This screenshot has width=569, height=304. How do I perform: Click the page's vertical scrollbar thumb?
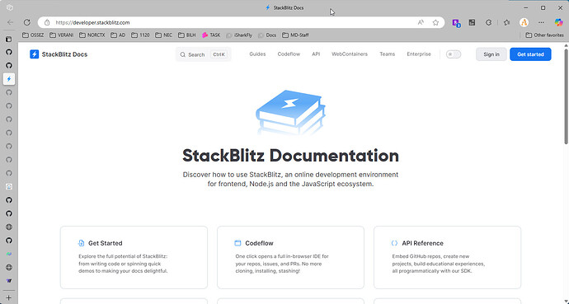[x=566, y=96]
